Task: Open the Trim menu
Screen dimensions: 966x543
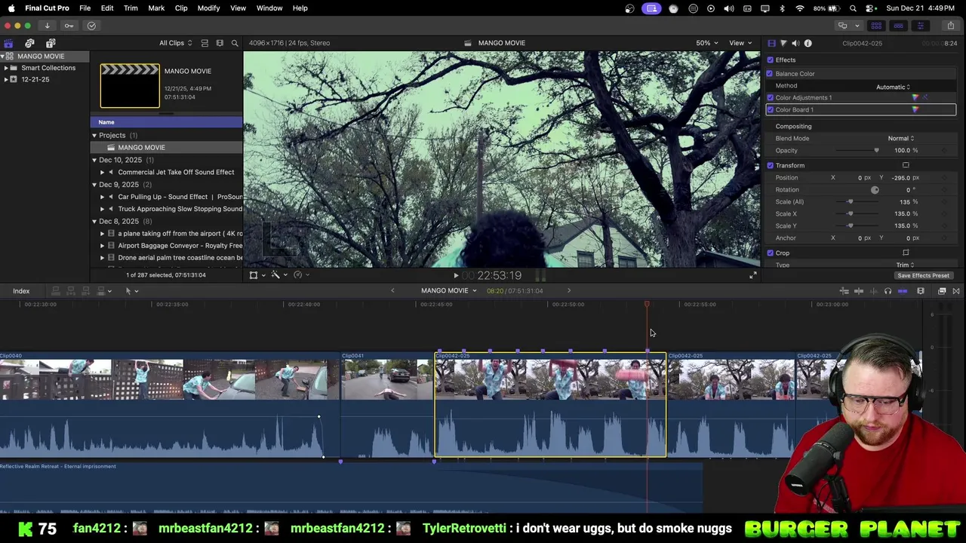Action: tap(131, 8)
